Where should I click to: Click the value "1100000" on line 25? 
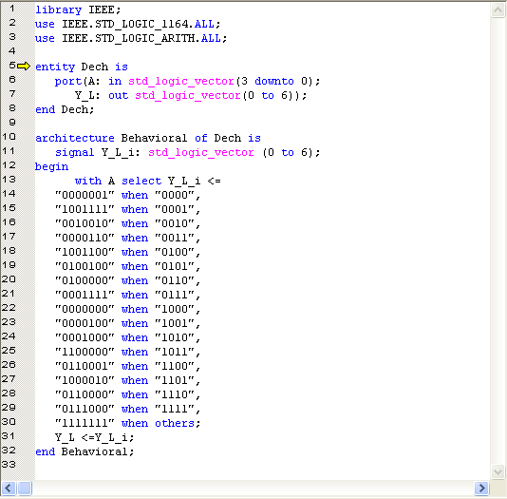click(x=84, y=352)
